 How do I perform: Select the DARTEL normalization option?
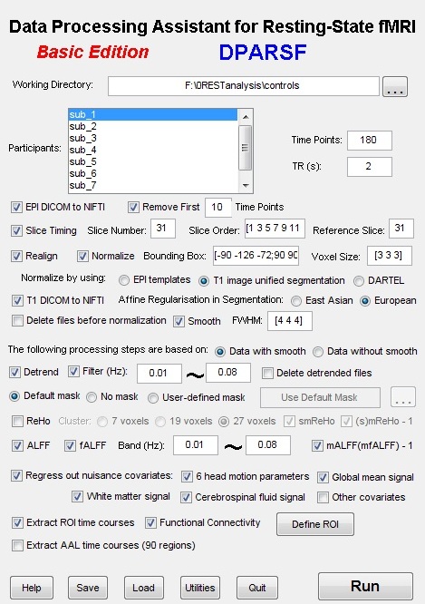[x=359, y=281]
